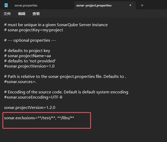This screenshot has height=142, width=167.
Task: Switch to sonar.properties tab
Action: 26,5
